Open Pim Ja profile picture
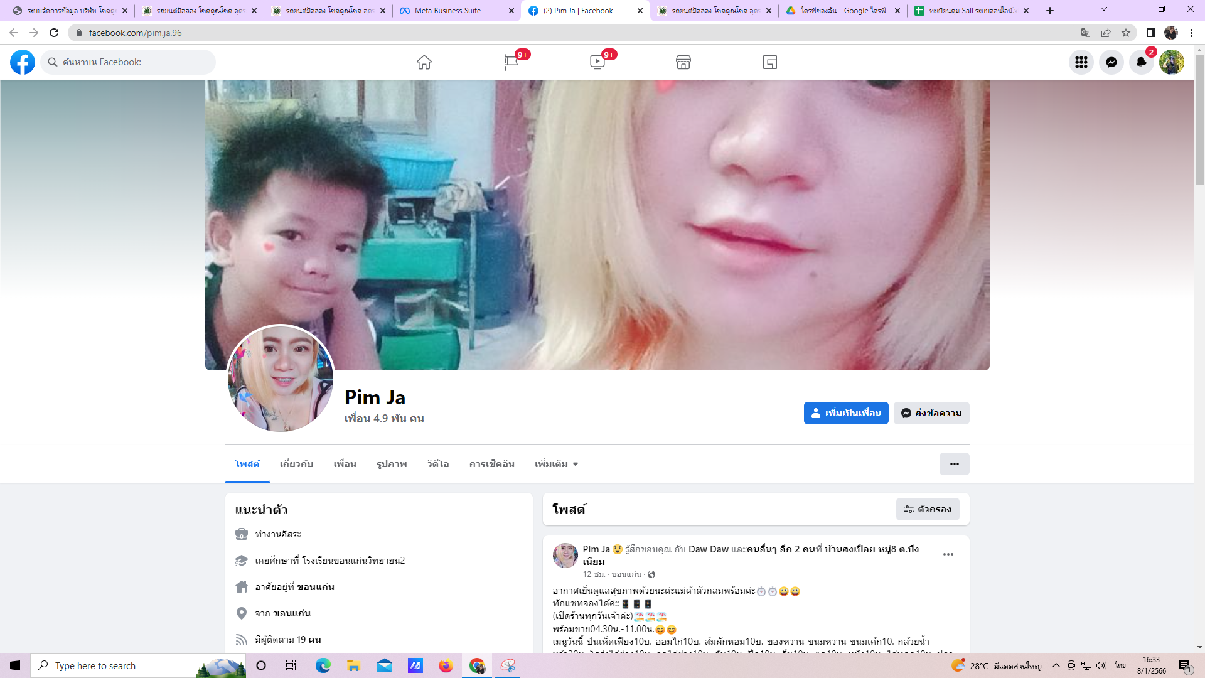The width and height of the screenshot is (1205, 678). click(x=281, y=379)
